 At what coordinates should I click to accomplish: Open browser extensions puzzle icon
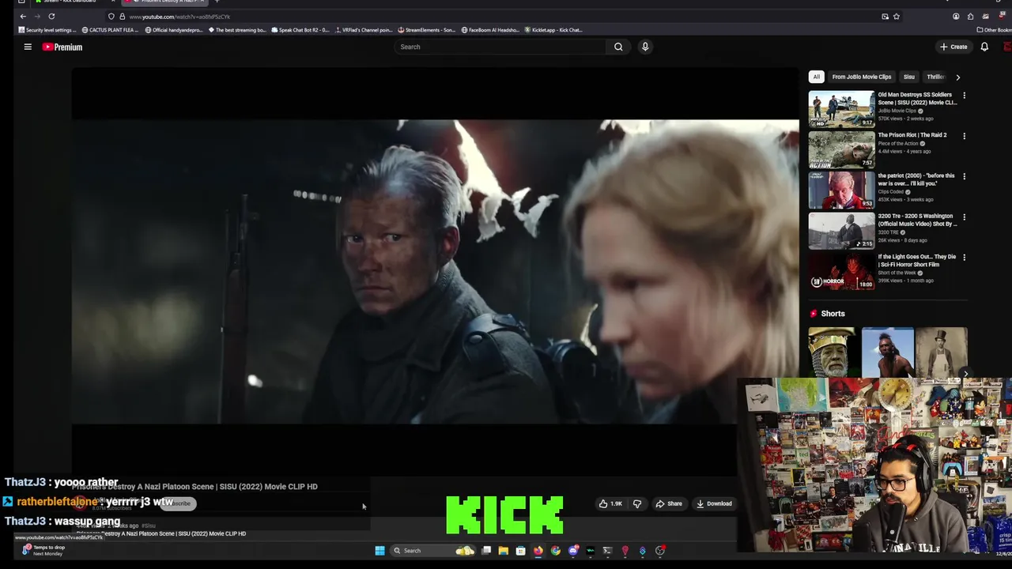click(x=970, y=17)
